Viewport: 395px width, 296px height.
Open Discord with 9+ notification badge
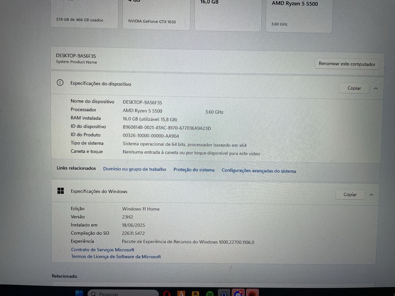click(x=238, y=293)
